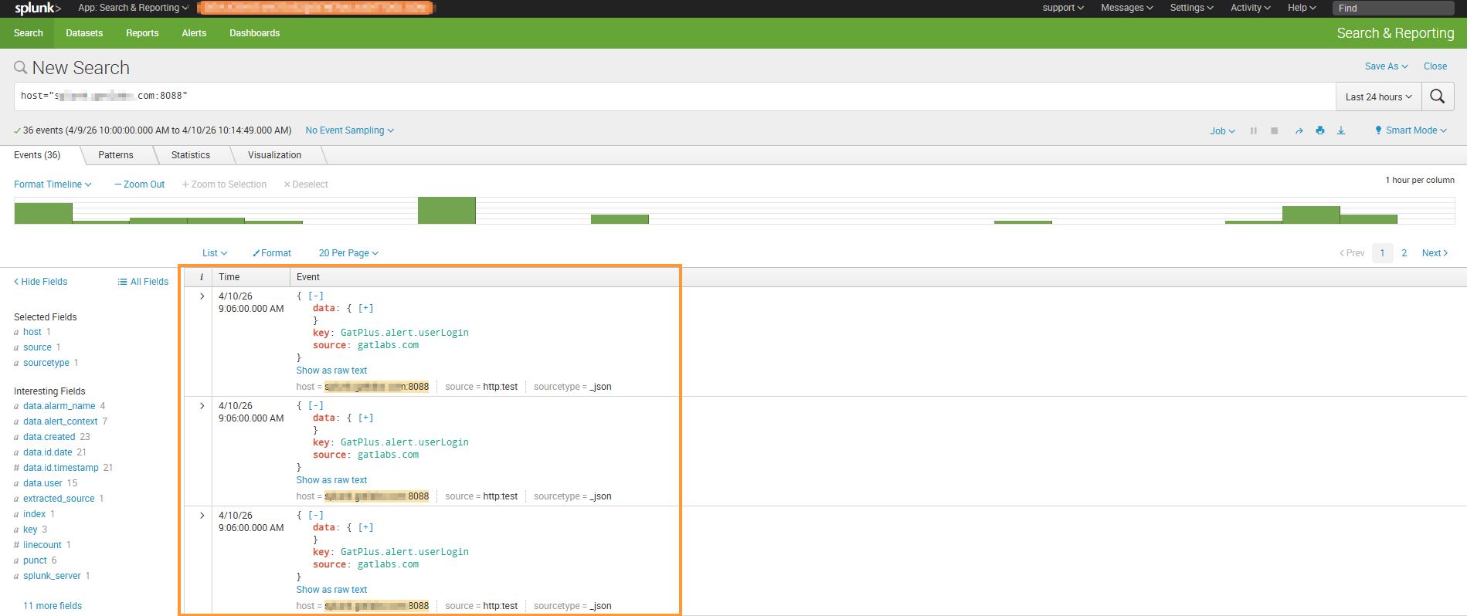Image resolution: width=1467 pixels, height=616 pixels.
Task: Run search with magnifier button
Action: (1438, 96)
